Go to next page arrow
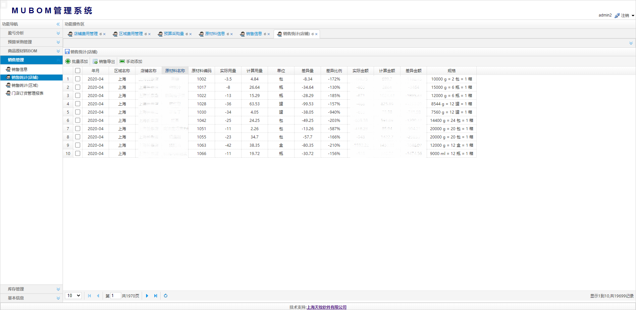The width and height of the screenshot is (636, 310). tap(147, 296)
